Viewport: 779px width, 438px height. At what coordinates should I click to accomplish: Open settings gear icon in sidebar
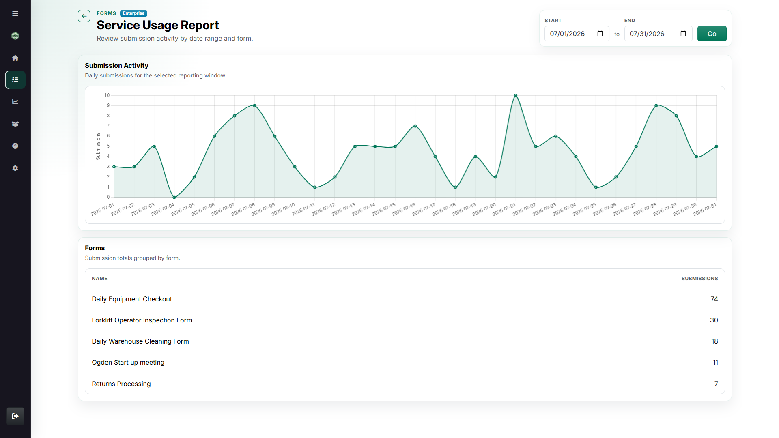click(x=15, y=168)
